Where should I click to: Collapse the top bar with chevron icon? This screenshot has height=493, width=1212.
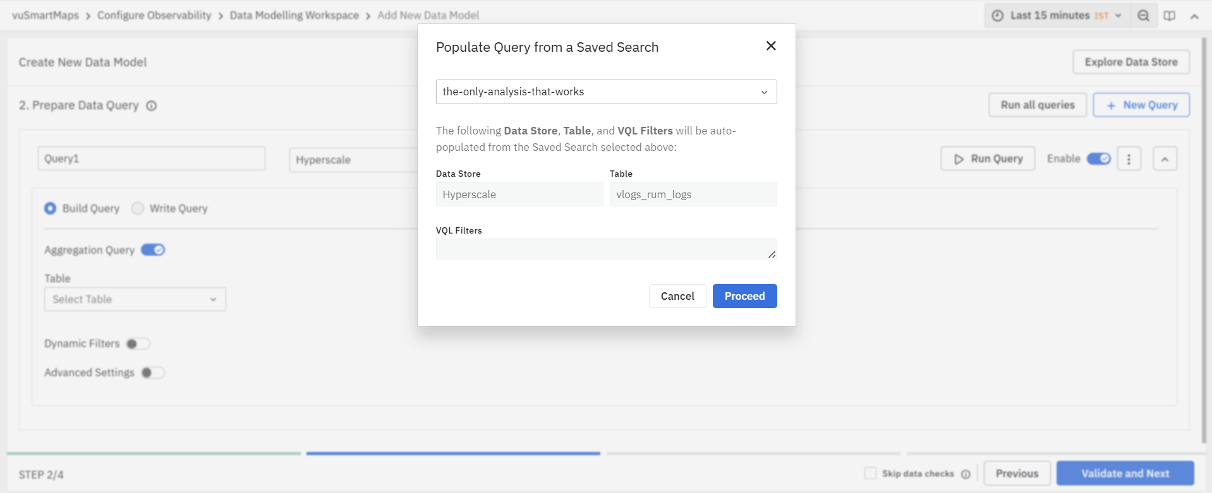(1194, 16)
